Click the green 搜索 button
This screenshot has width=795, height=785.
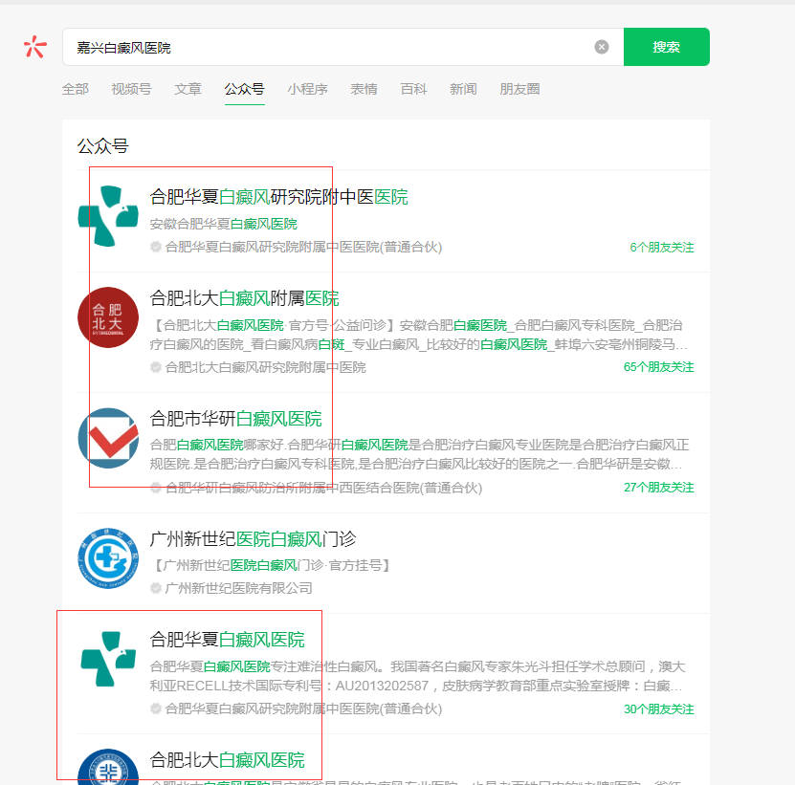tap(666, 47)
